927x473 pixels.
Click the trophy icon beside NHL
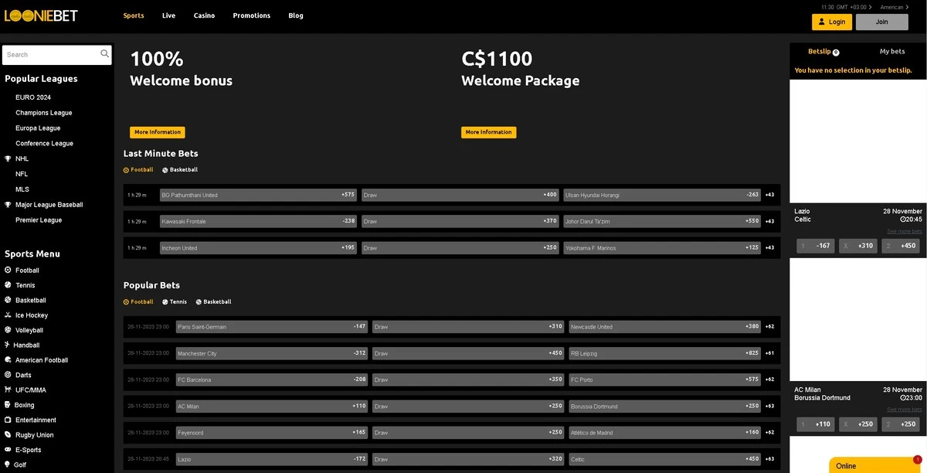click(x=8, y=158)
